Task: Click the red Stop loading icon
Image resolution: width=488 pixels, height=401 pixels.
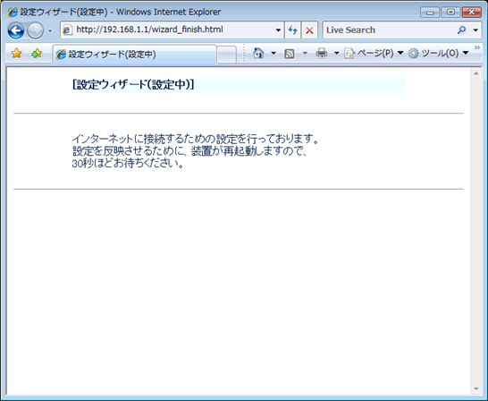Action: click(x=309, y=30)
